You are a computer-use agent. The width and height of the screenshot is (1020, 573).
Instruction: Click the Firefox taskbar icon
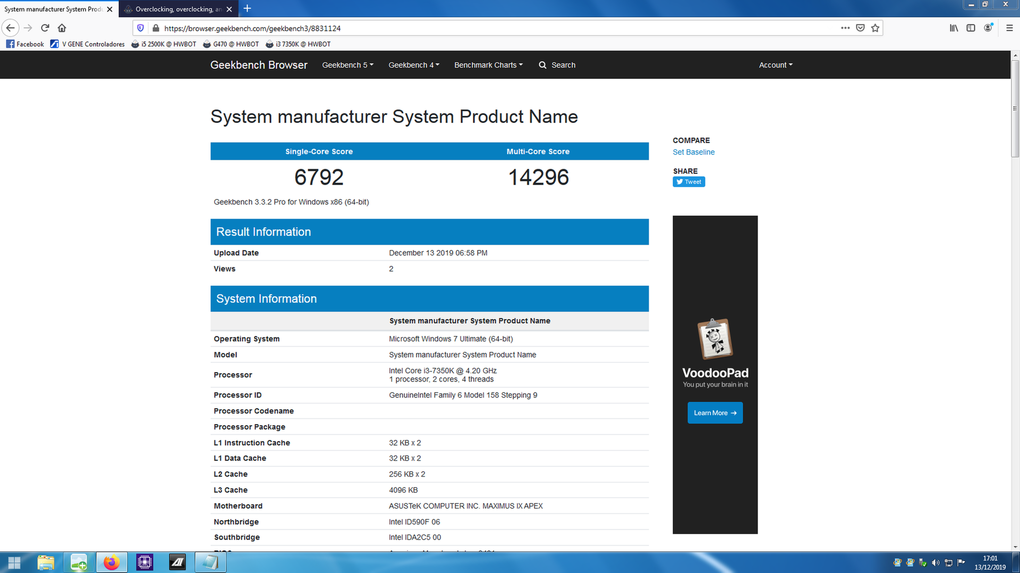point(112,562)
